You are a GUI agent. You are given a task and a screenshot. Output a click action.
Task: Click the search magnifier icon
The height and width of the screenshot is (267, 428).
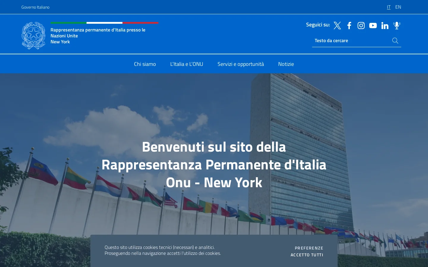395,41
